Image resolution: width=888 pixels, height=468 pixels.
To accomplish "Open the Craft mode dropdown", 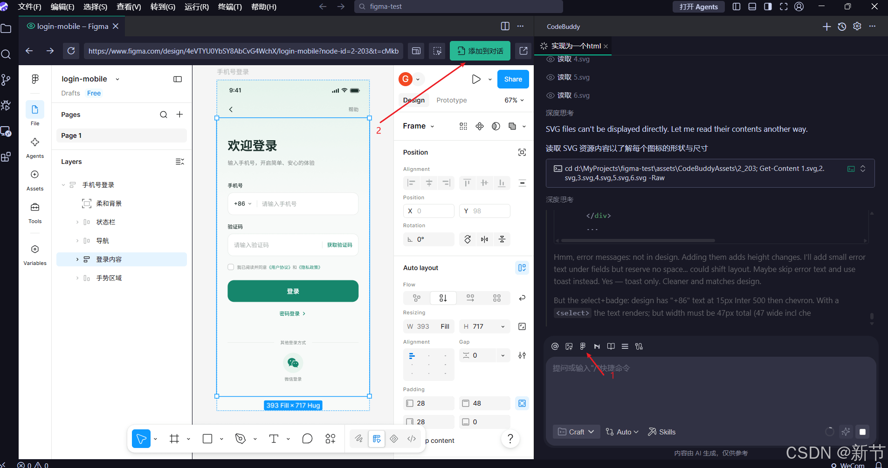I will 576,432.
